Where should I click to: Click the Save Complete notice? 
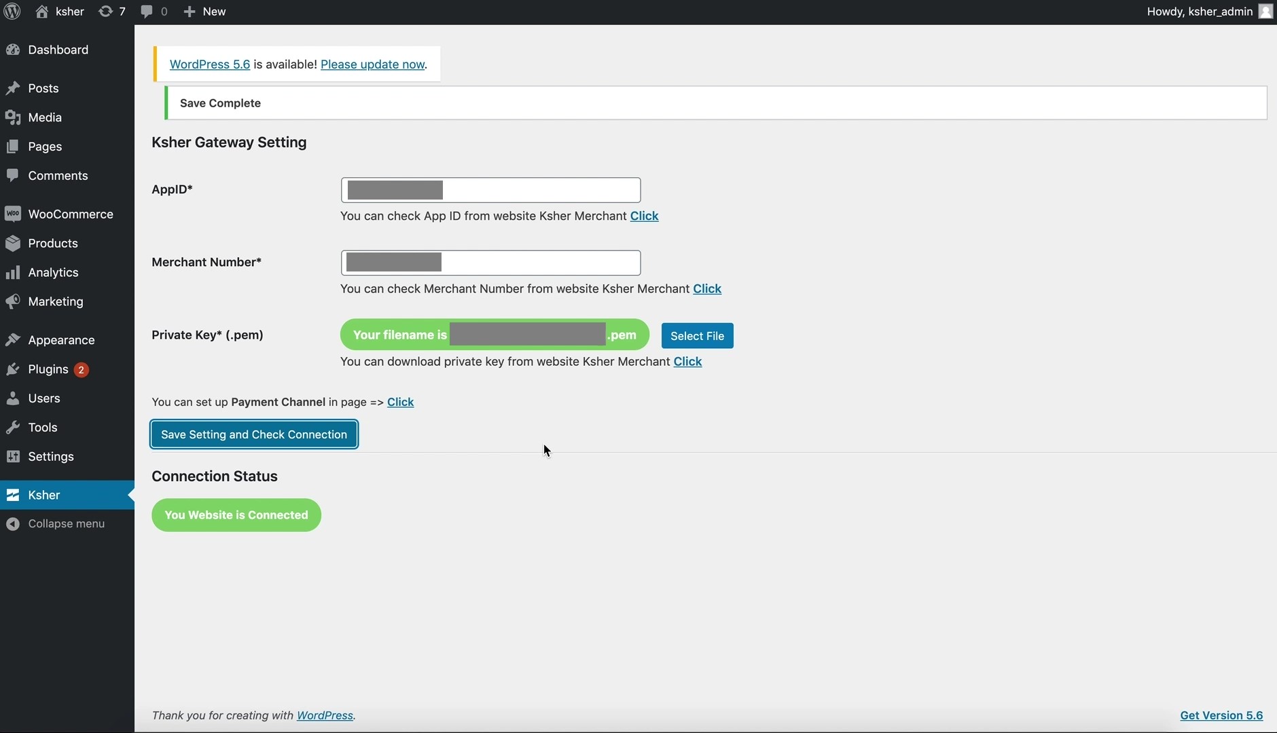pos(716,103)
